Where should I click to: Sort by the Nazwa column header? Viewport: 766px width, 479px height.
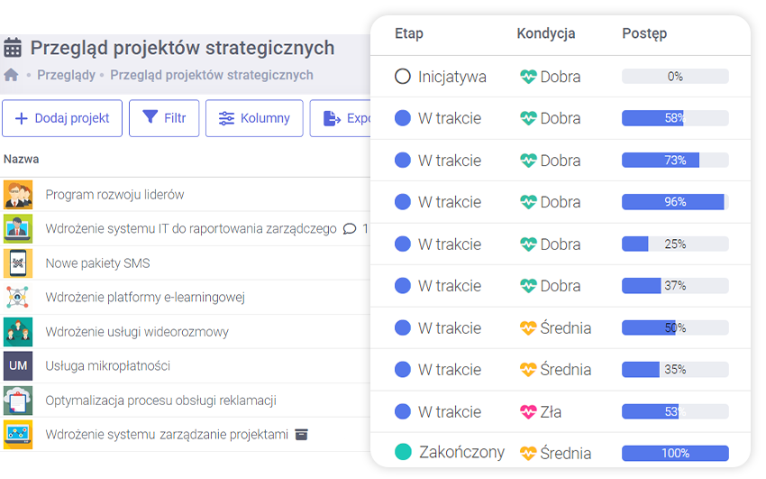coord(22,160)
